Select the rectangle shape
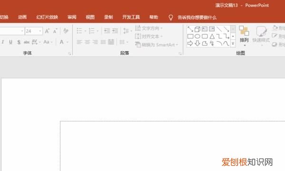This screenshot has width=285, height=171. click(x=190, y=37)
